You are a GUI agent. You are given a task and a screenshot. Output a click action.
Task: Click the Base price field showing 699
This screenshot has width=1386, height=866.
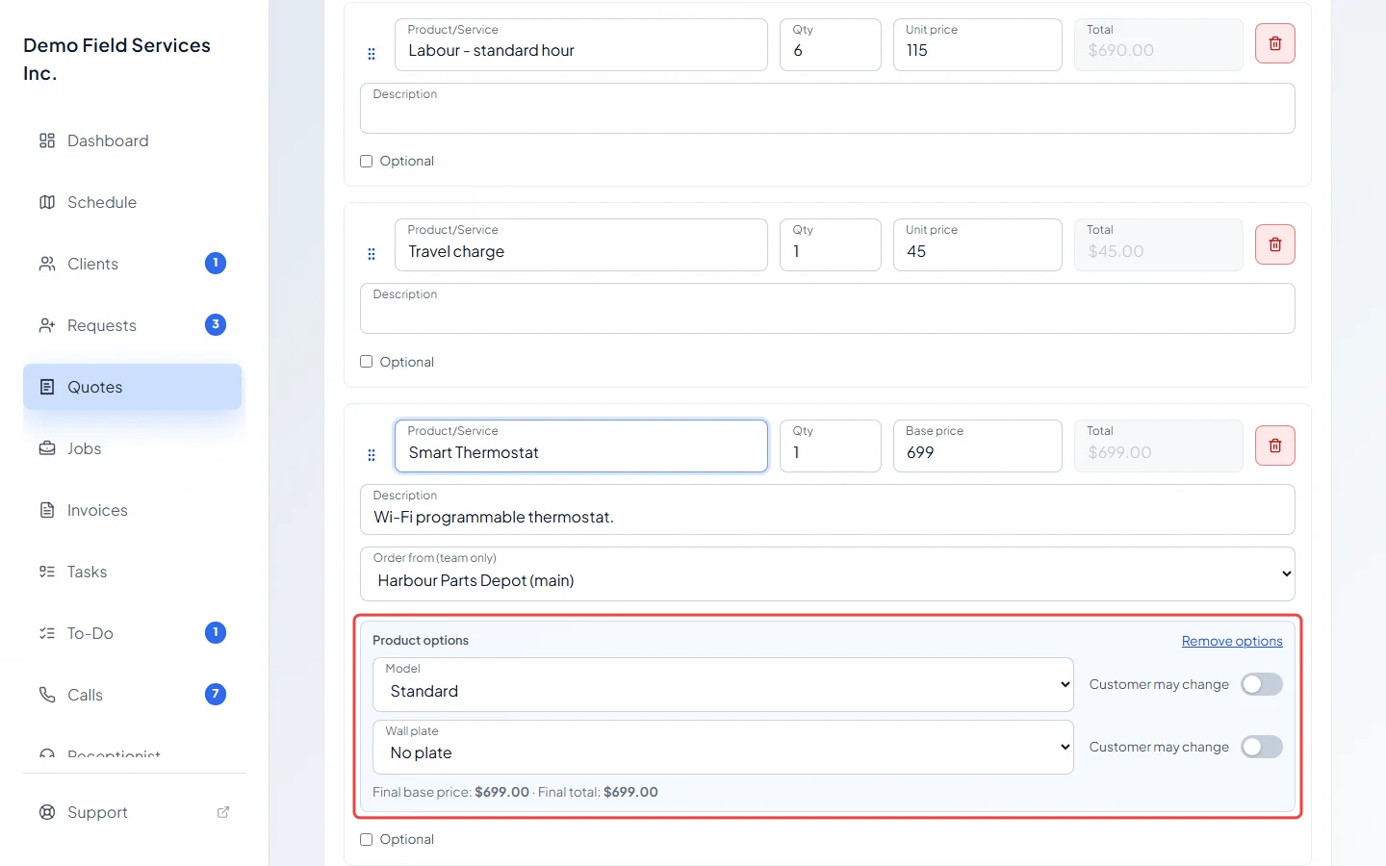978,446
